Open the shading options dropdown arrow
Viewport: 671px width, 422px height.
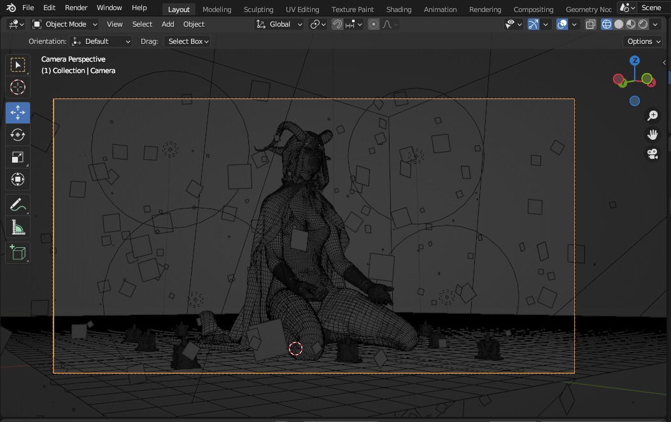pos(655,24)
